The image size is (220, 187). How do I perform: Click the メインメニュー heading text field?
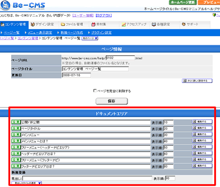[86, 135]
